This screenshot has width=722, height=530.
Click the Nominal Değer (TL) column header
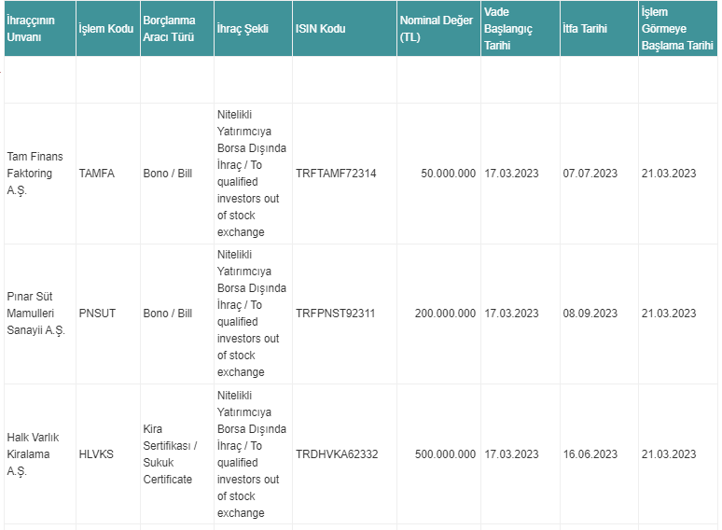[x=438, y=29]
